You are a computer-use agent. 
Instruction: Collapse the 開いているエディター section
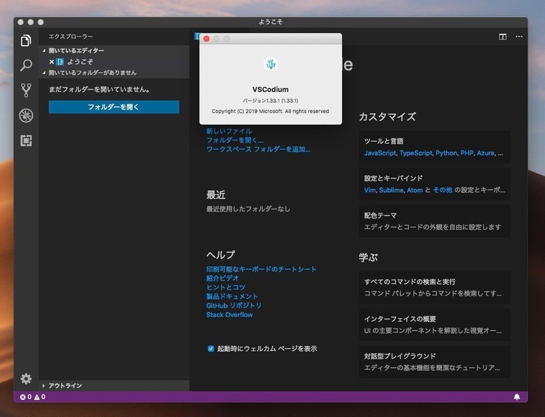point(45,50)
